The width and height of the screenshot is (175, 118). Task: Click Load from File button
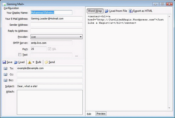pos(115,11)
